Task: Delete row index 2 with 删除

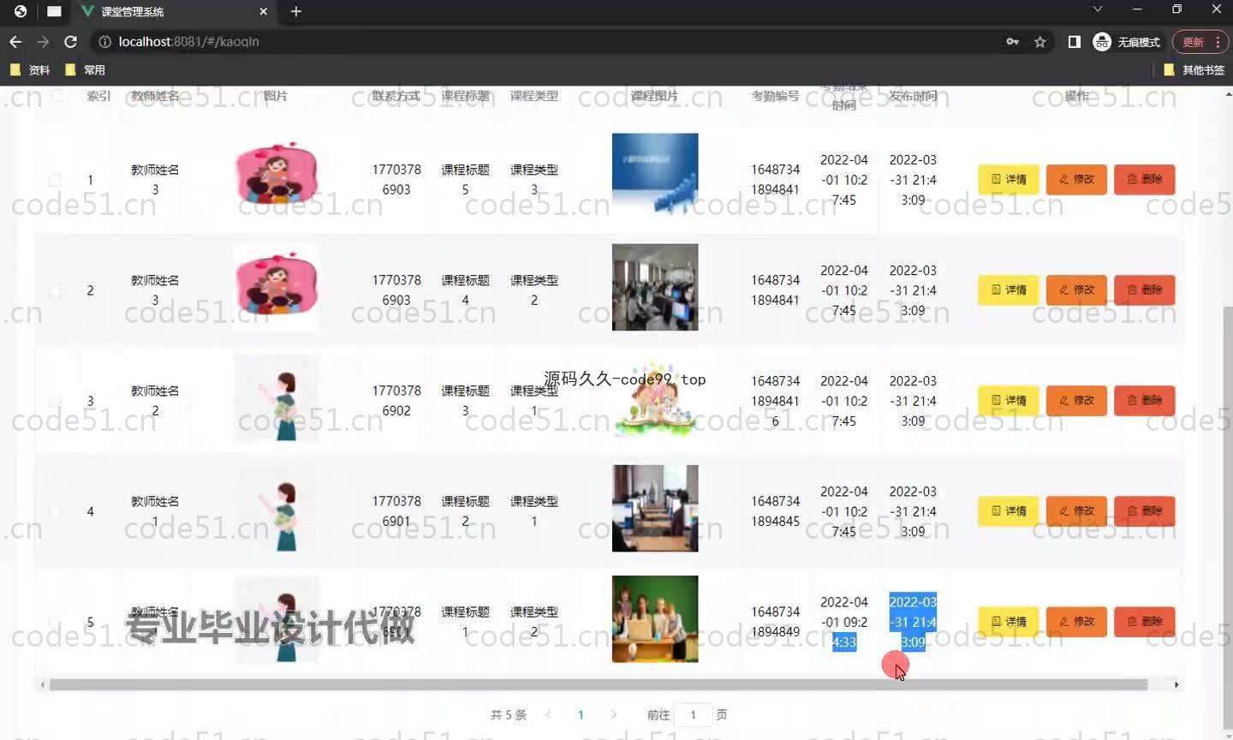Action: 1144,289
